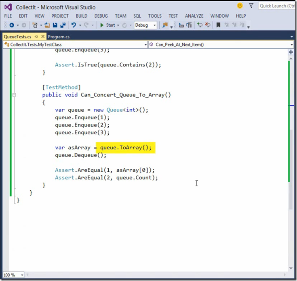Screen dimensions: 297x281
Task: Save the current file with Save icon
Action: pos(55,25)
